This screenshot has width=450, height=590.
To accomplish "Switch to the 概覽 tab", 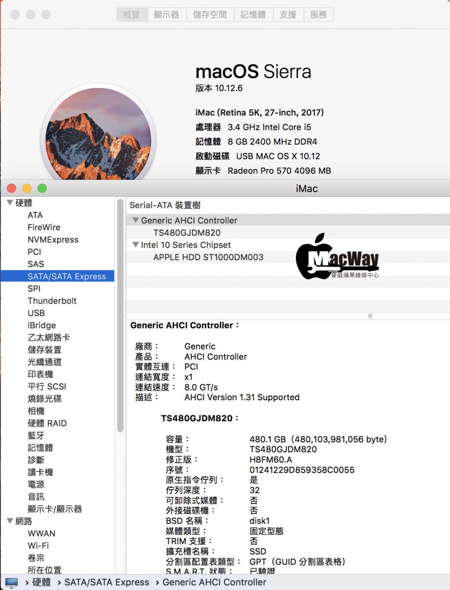I will (132, 15).
